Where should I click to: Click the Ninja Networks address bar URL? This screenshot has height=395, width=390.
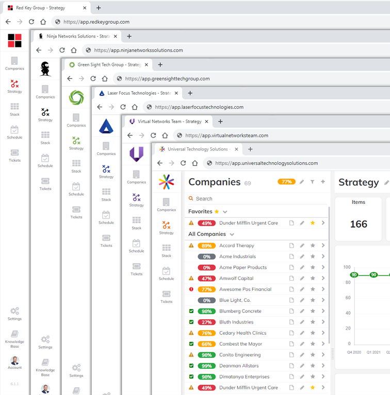pyautogui.click(x=138, y=50)
